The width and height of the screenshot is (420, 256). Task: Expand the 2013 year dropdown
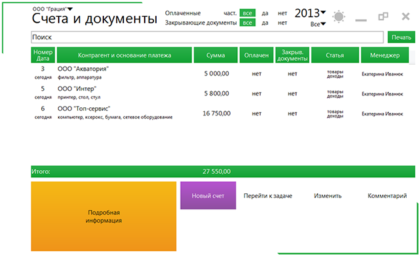click(x=310, y=13)
